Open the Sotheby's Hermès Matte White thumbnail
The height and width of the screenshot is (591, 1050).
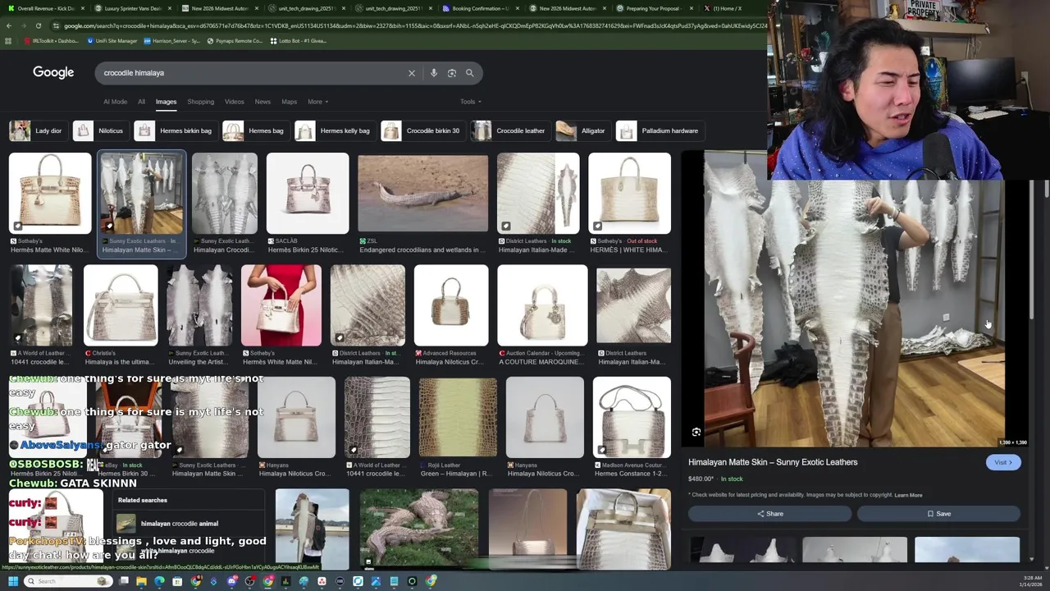point(50,193)
